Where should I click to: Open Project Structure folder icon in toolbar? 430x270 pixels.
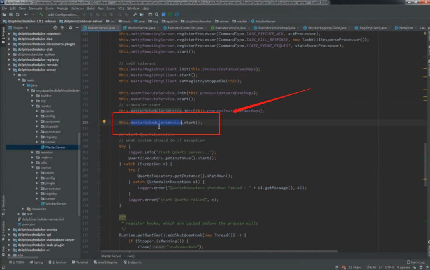142,15
